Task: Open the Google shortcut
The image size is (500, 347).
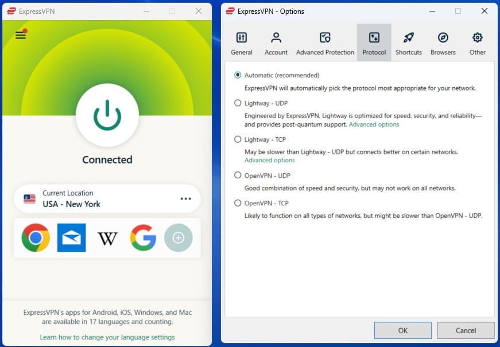Action: pyautogui.click(x=143, y=237)
